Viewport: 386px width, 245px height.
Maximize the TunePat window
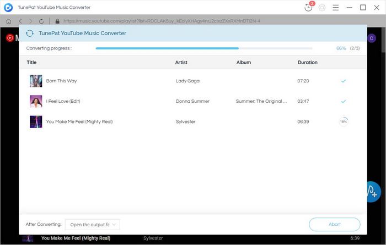[x=363, y=8]
